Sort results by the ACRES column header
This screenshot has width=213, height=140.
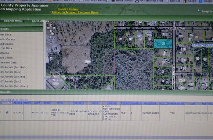(x=47, y=103)
